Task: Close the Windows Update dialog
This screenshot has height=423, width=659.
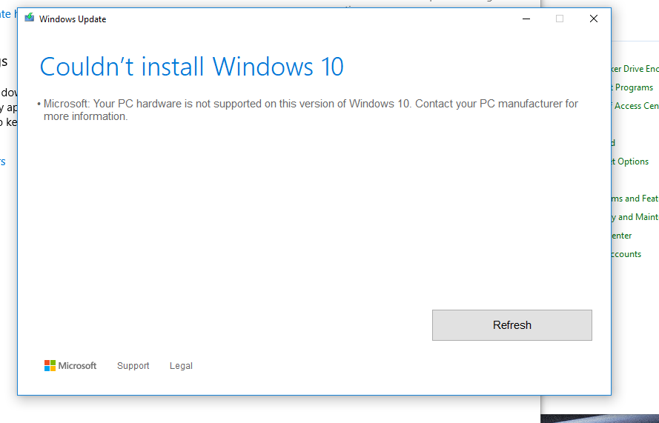Action: click(x=594, y=19)
